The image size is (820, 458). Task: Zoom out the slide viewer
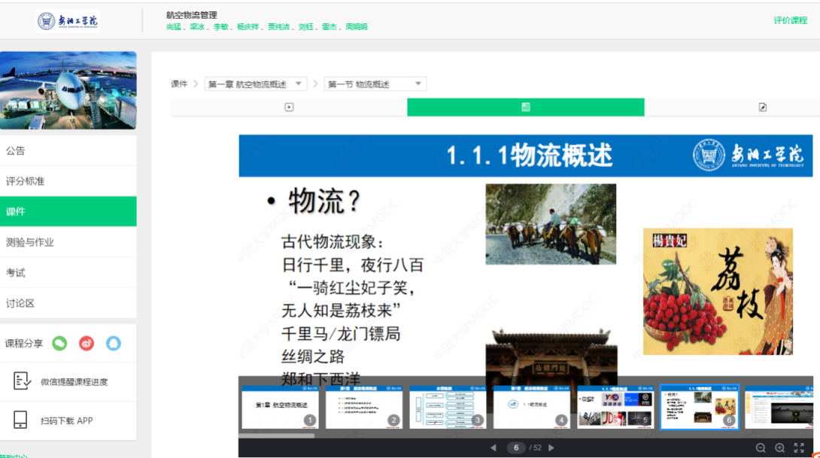pos(761,447)
